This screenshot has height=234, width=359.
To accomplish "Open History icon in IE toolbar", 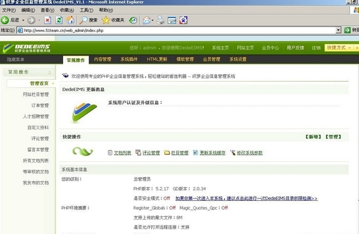I will coord(133,20).
